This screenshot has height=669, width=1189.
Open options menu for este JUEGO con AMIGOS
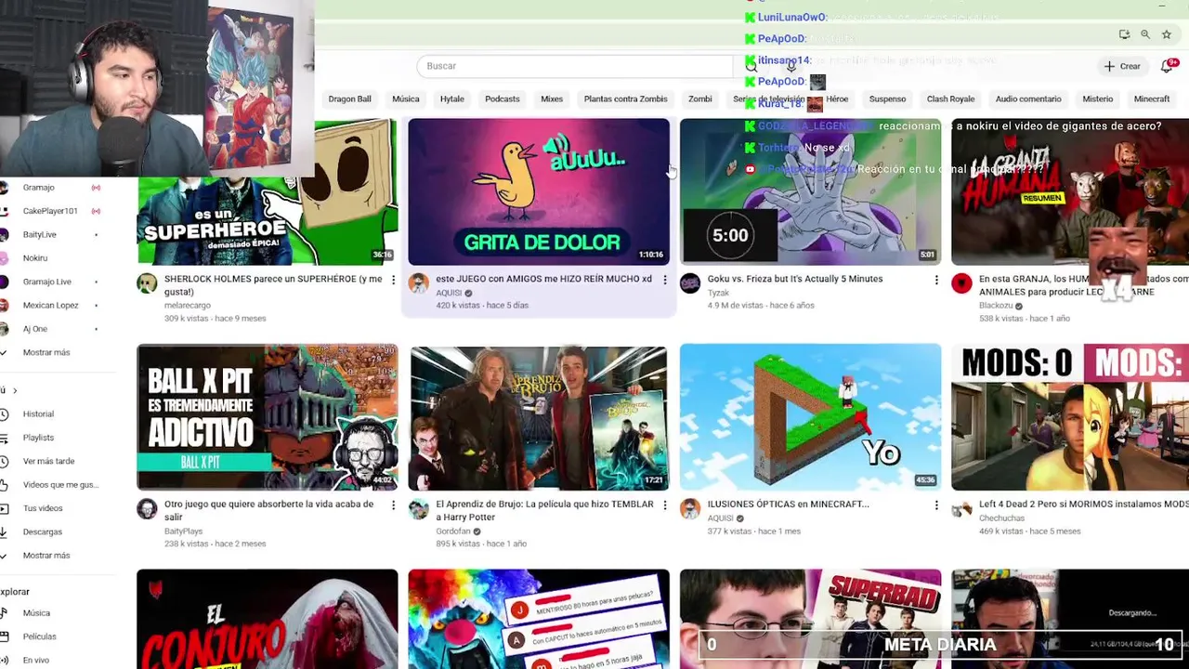point(664,280)
